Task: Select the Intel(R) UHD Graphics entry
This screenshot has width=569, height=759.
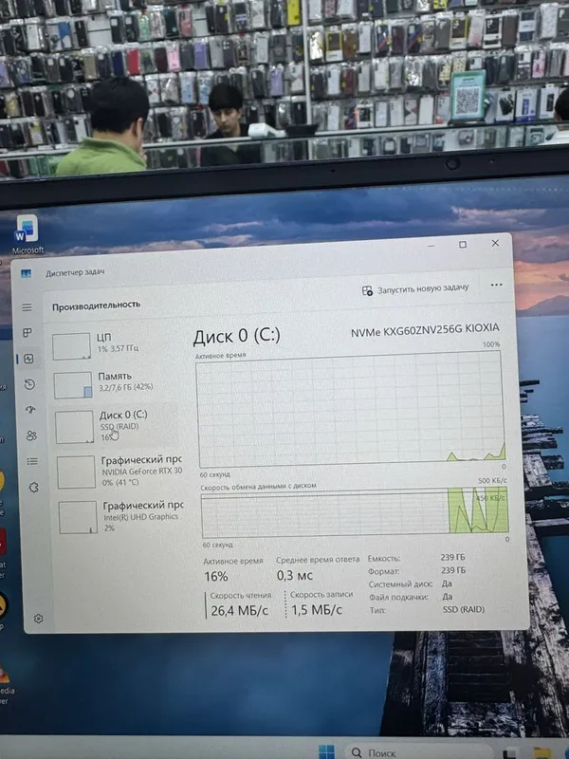Action: pos(121,517)
